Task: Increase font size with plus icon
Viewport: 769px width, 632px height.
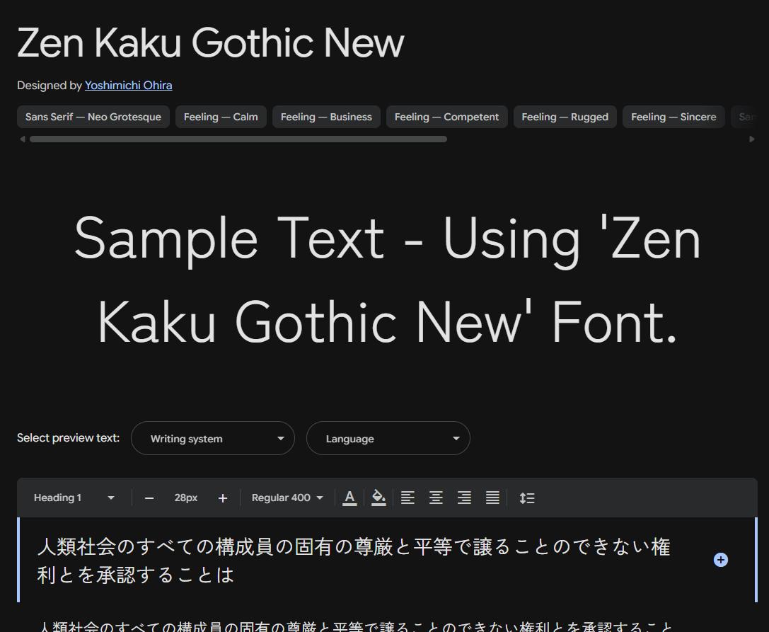Action: 223,498
